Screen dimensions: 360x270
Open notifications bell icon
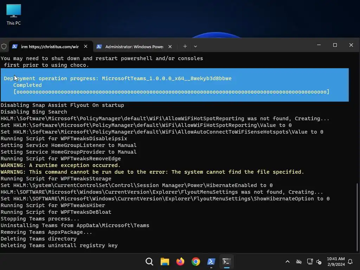351,262
